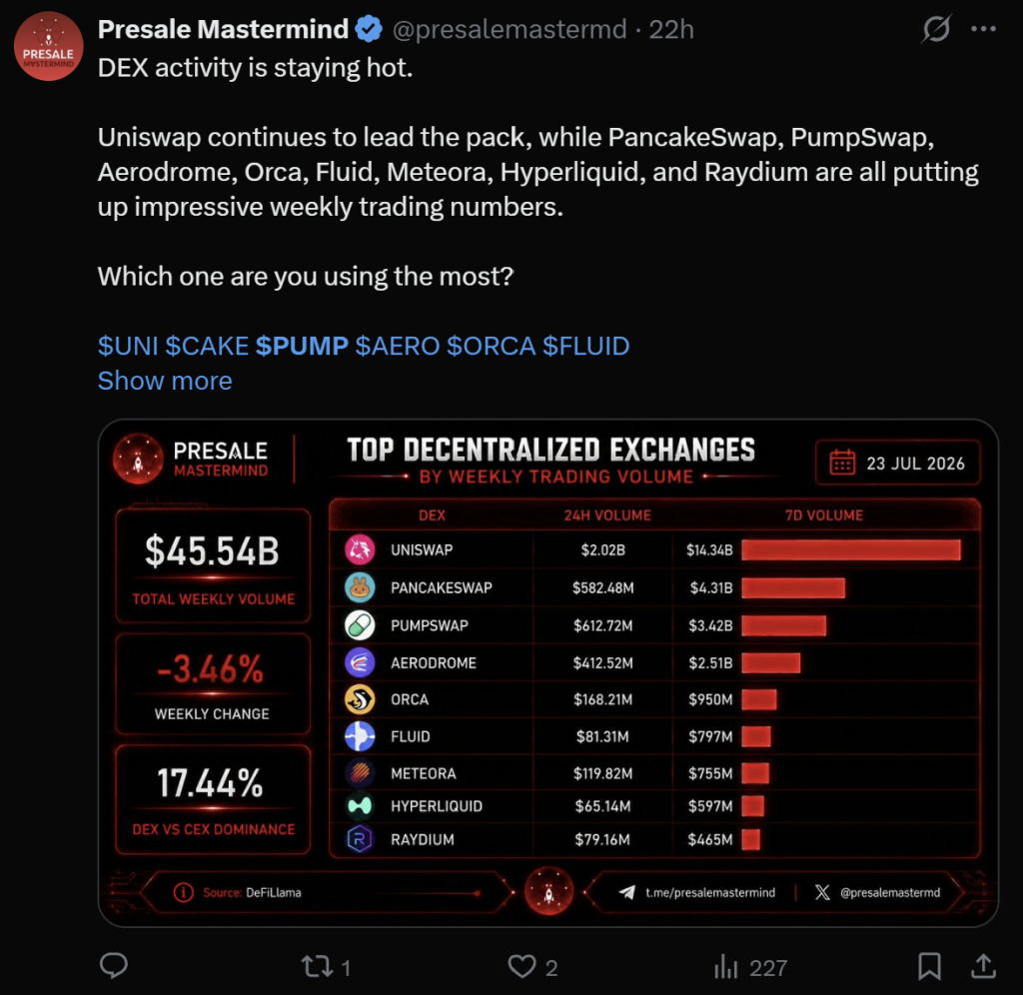Click the @presalemastermd handle in the header
The image size is (1023, 995).
point(509,29)
